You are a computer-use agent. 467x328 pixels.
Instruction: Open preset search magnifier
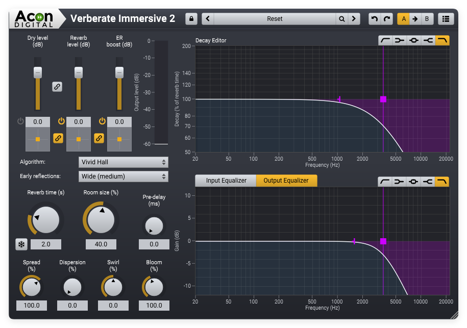(341, 19)
